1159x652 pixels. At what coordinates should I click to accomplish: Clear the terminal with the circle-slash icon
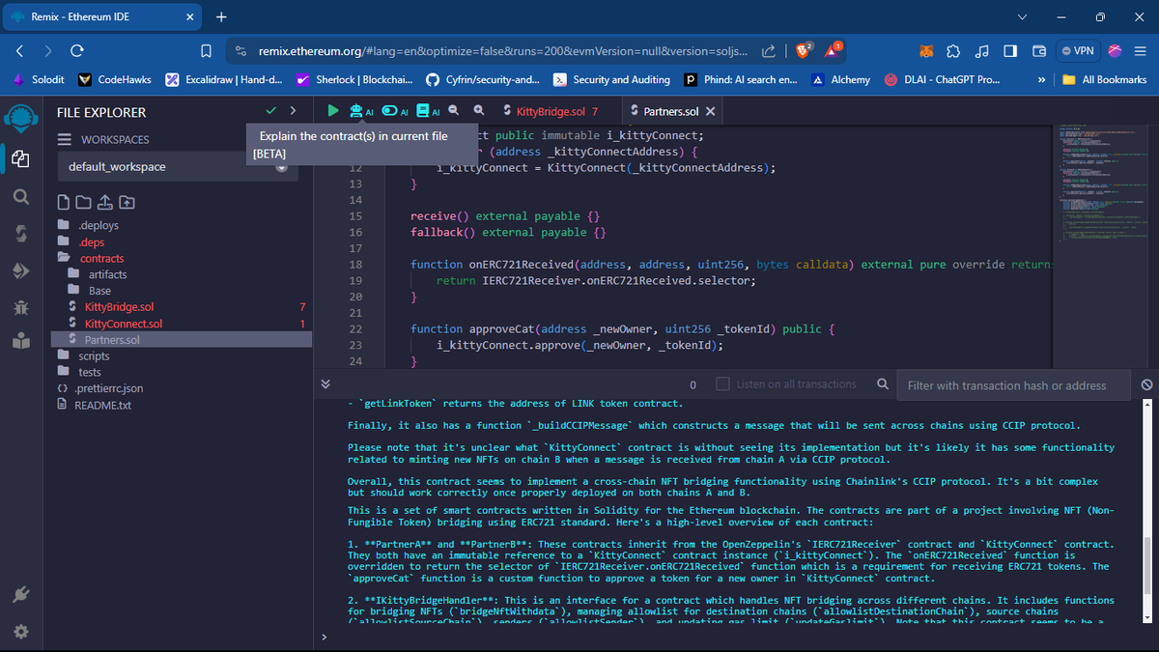coord(1145,384)
